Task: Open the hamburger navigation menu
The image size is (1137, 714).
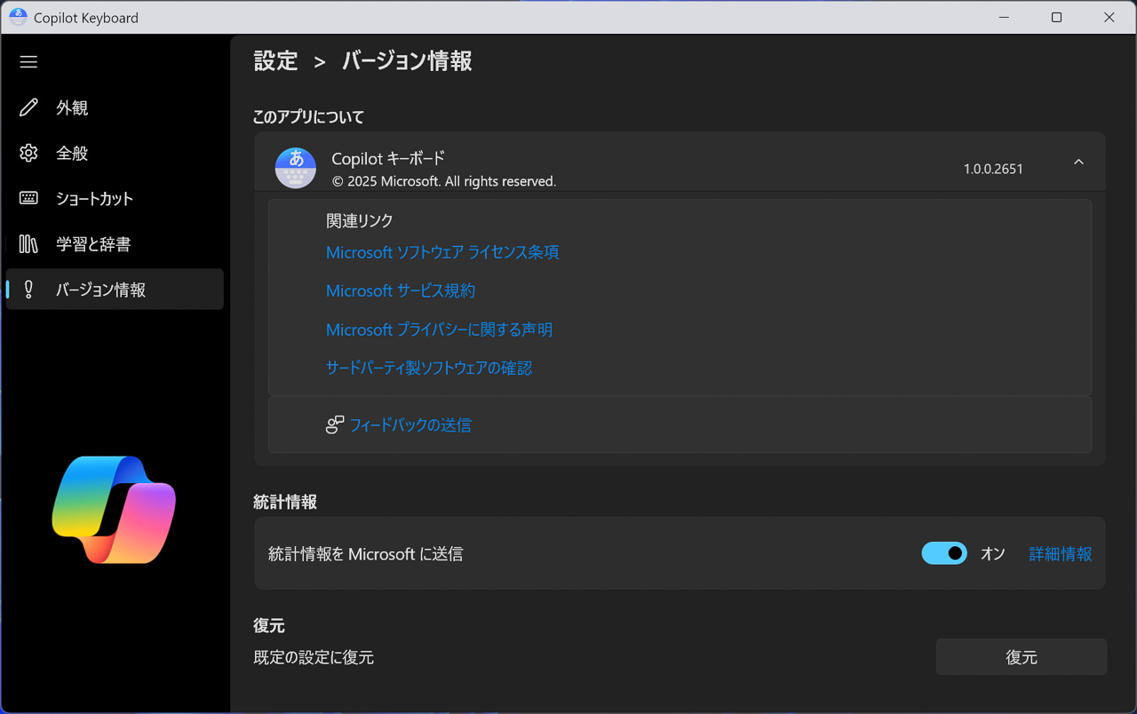Action: point(28,62)
